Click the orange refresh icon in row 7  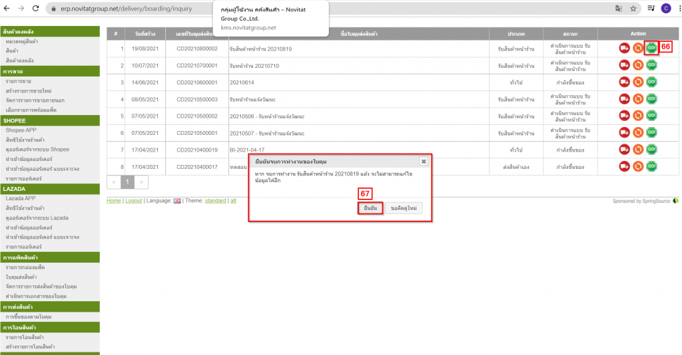click(x=637, y=150)
